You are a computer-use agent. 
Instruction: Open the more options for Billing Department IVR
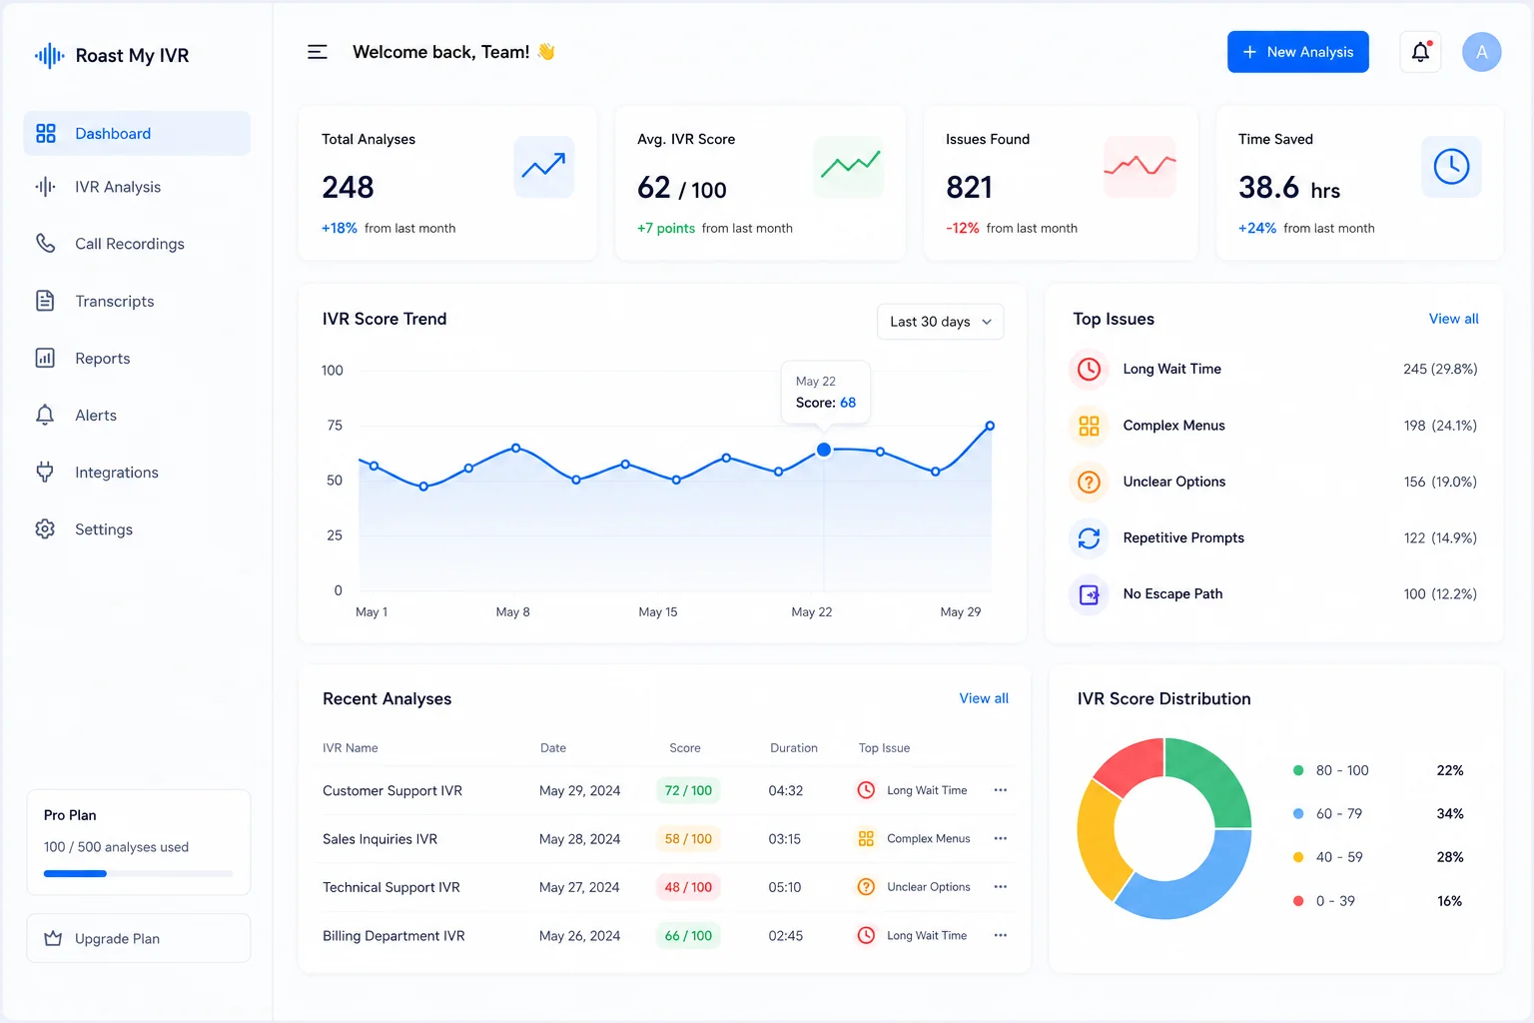[x=1001, y=936]
